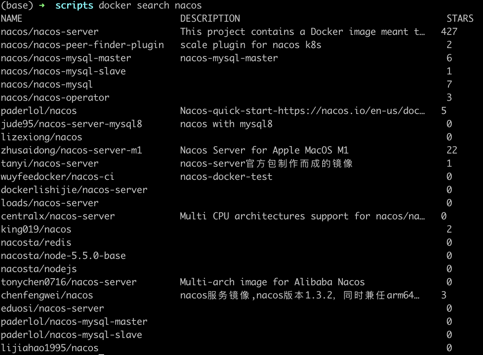The height and width of the screenshot is (355, 483).
Task: Click the lijiahao1995/nacos image name
Action: click(50, 348)
